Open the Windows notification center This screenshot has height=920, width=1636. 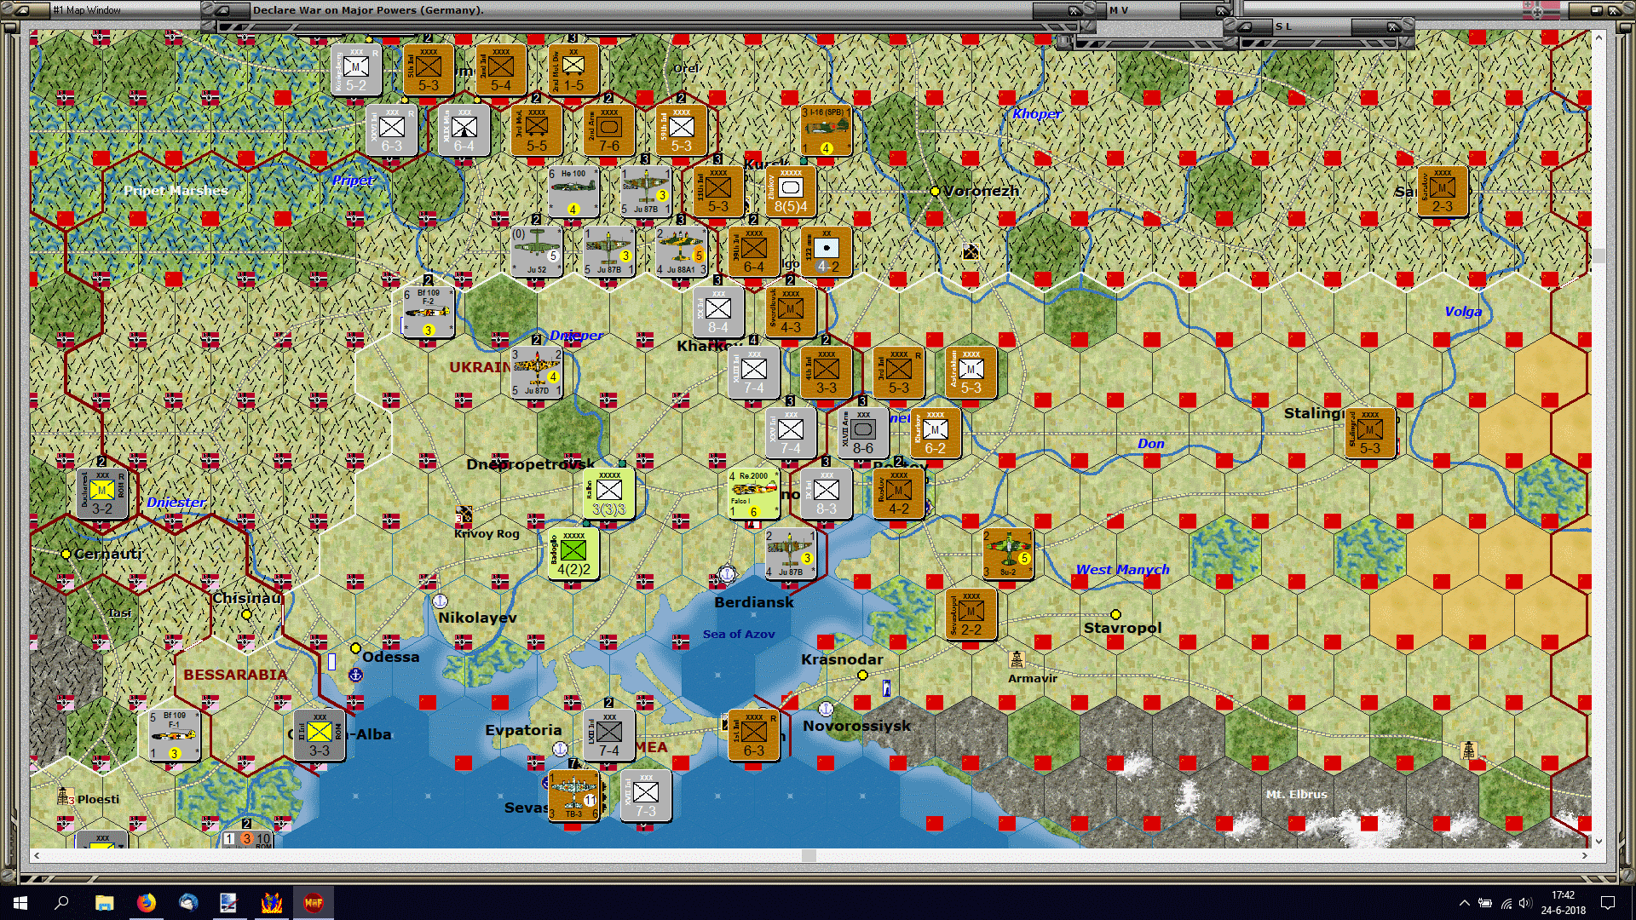point(1608,903)
